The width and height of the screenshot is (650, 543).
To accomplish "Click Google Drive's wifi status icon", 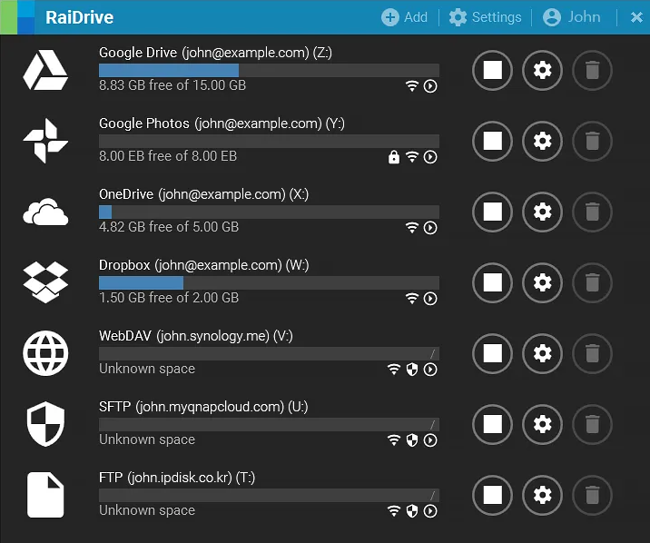I will click(x=411, y=86).
